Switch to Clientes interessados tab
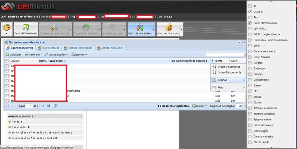The width and height of the screenshot is (297, 149). click(78, 48)
